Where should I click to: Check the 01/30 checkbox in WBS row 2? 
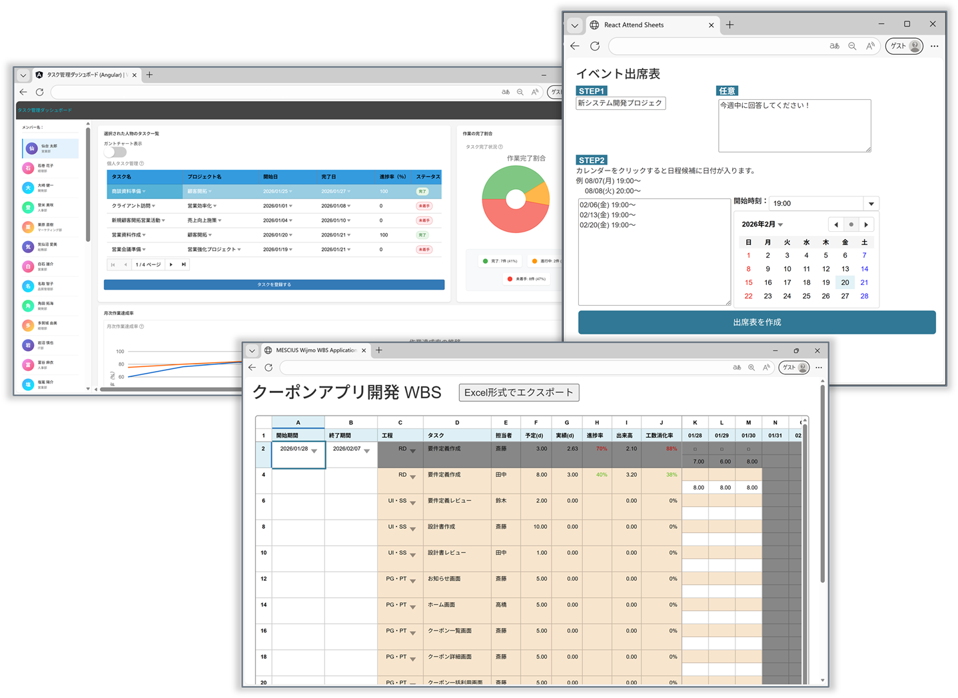[x=748, y=449]
